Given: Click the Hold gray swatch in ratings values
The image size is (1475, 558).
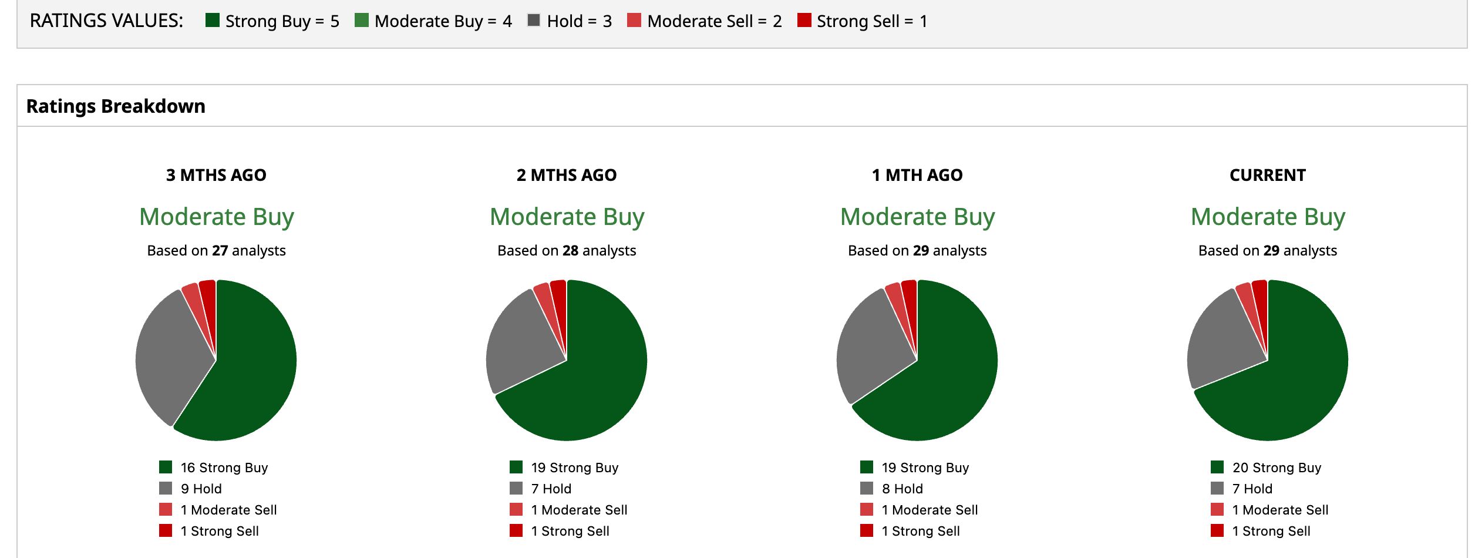Looking at the screenshot, I should 534,21.
